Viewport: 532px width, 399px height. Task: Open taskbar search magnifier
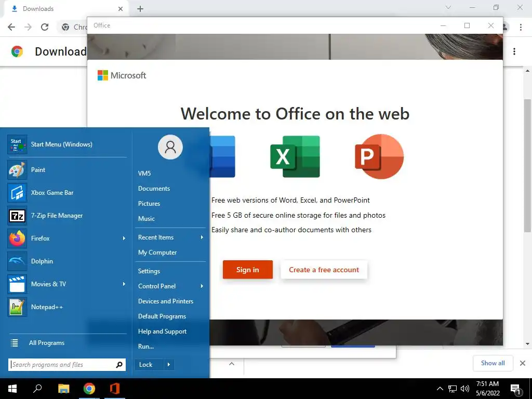(37, 389)
